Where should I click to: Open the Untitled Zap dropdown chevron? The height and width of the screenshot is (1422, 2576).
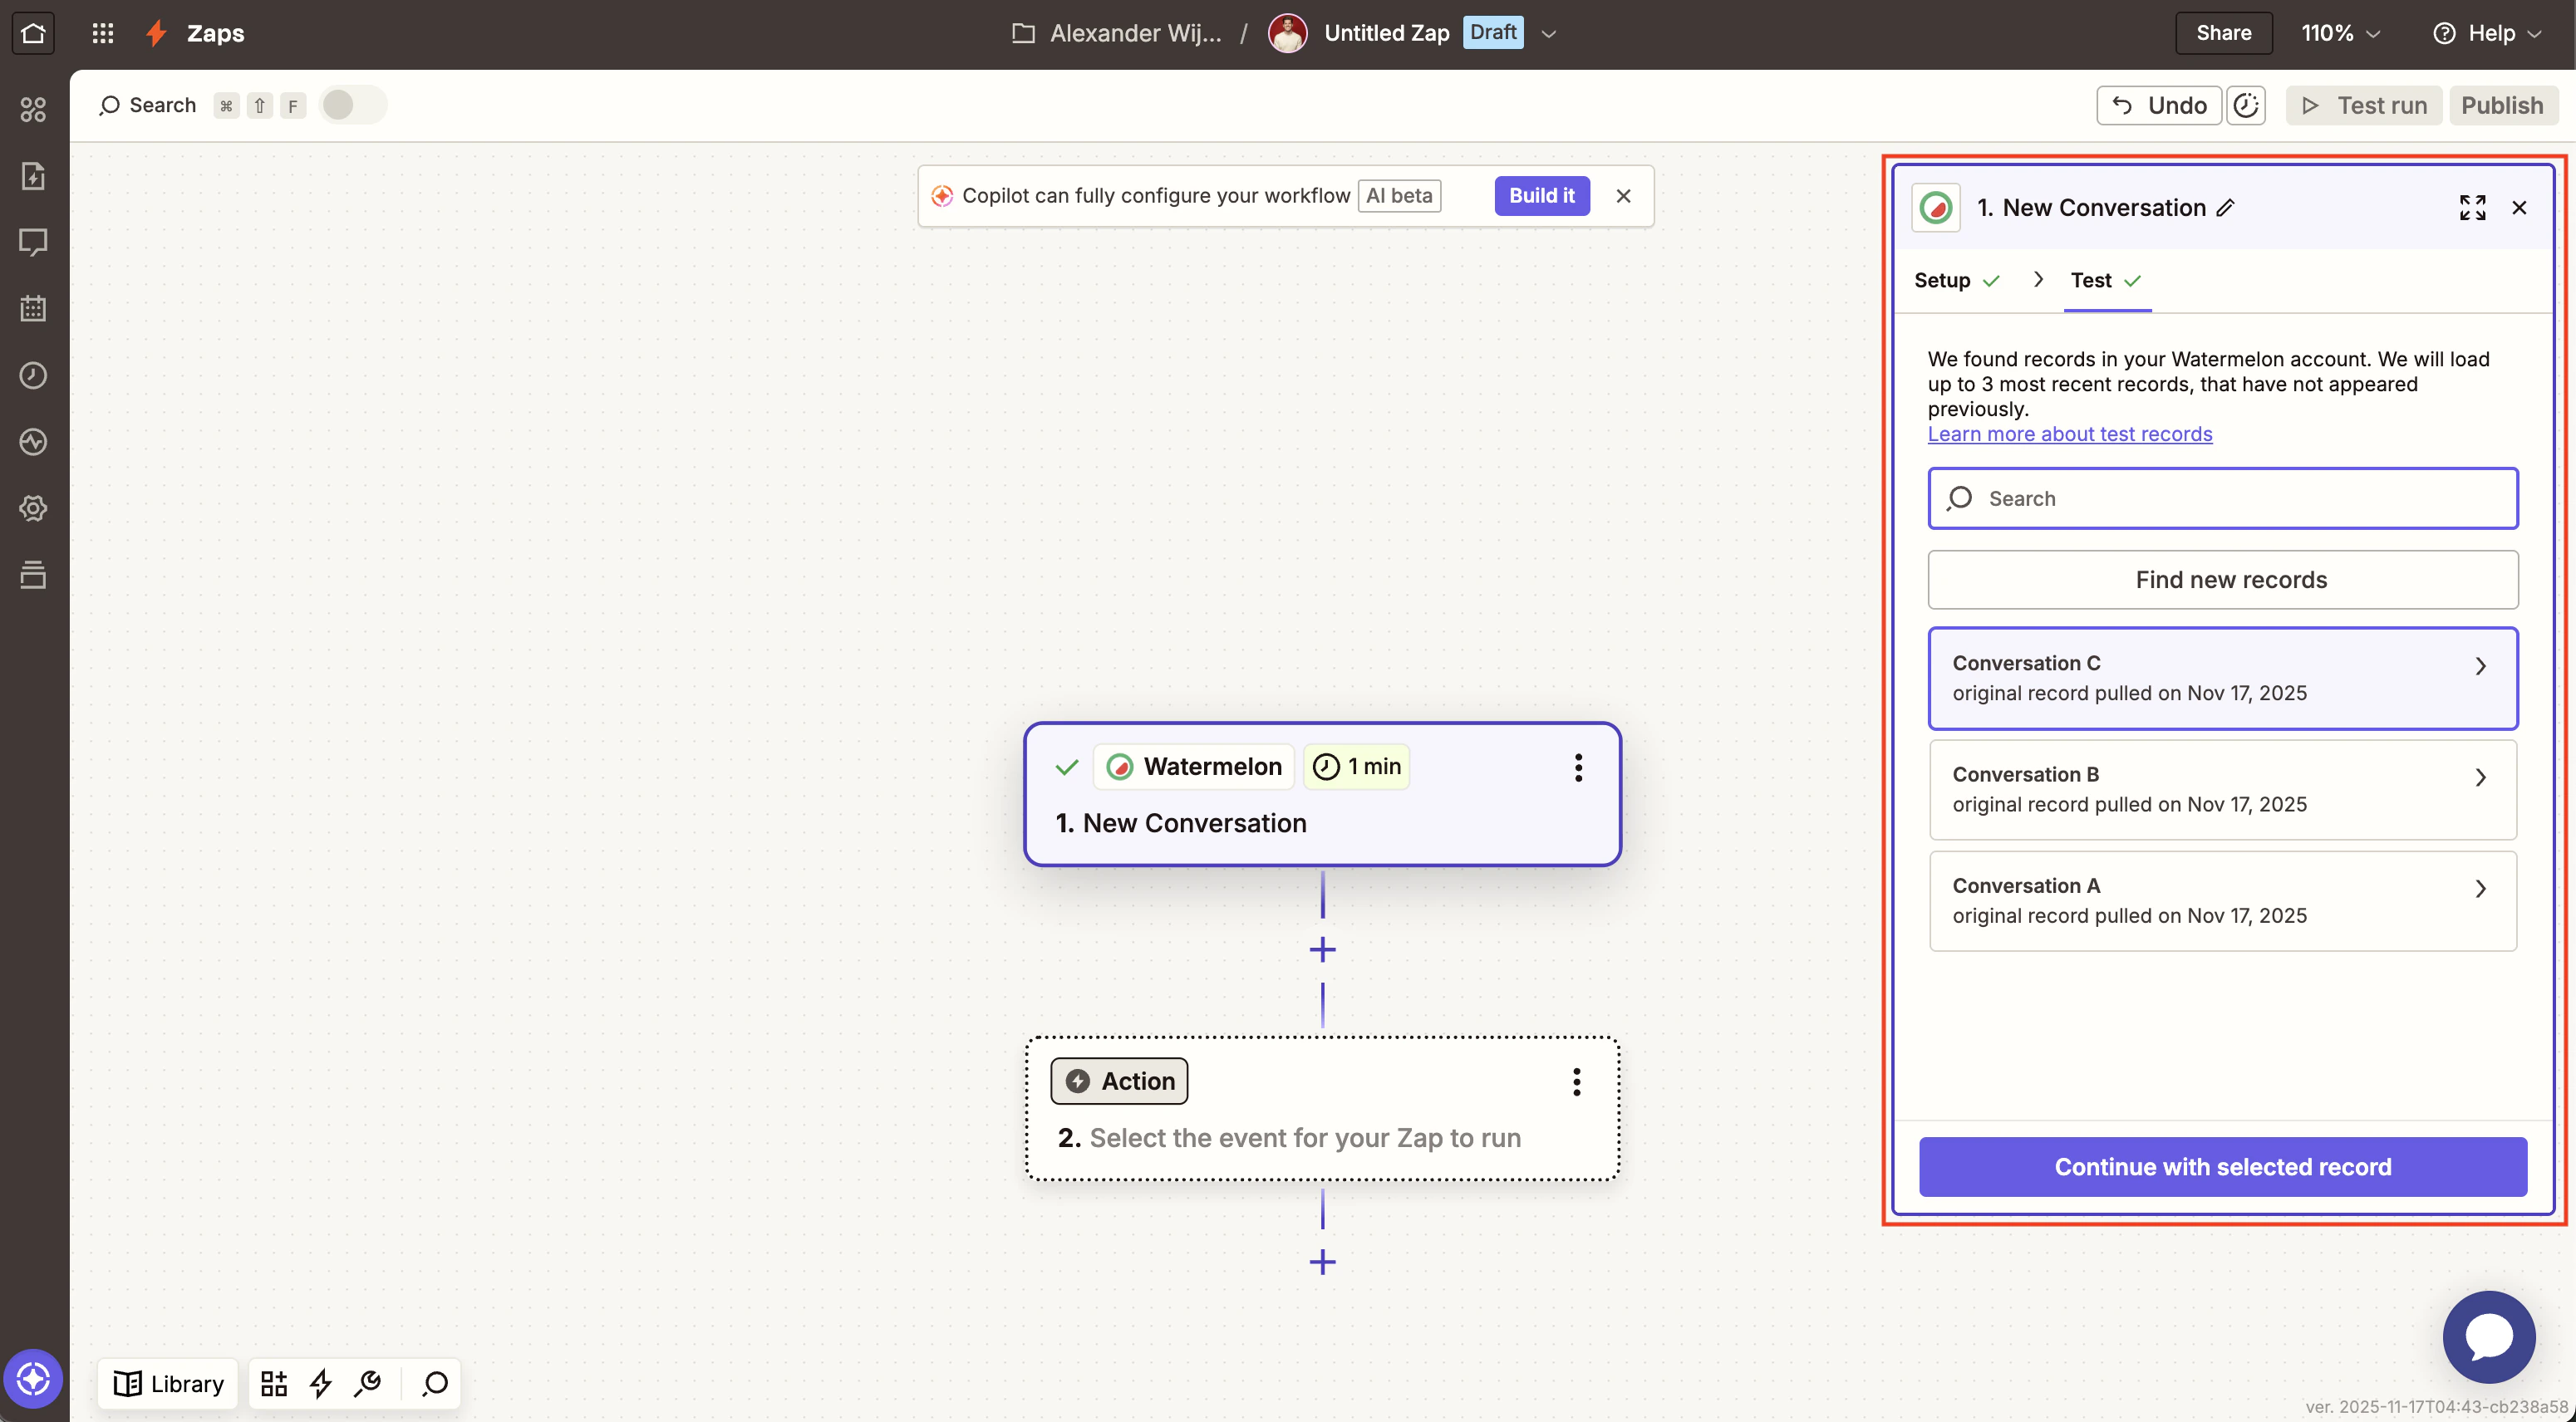click(1549, 34)
